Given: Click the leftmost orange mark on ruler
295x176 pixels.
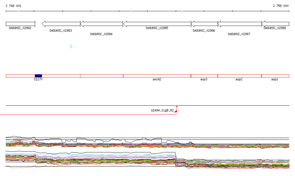Looking at the screenshot, I should click(x=18, y=10).
